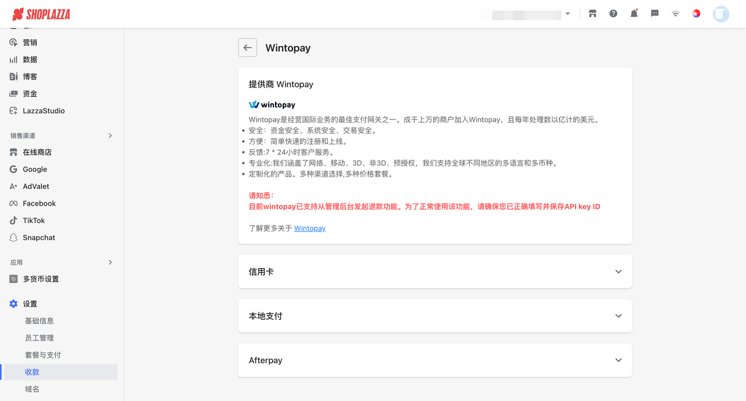The width and height of the screenshot is (746, 401).
Task: Expand the Afterpay section chevron
Action: click(x=618, y=360)
